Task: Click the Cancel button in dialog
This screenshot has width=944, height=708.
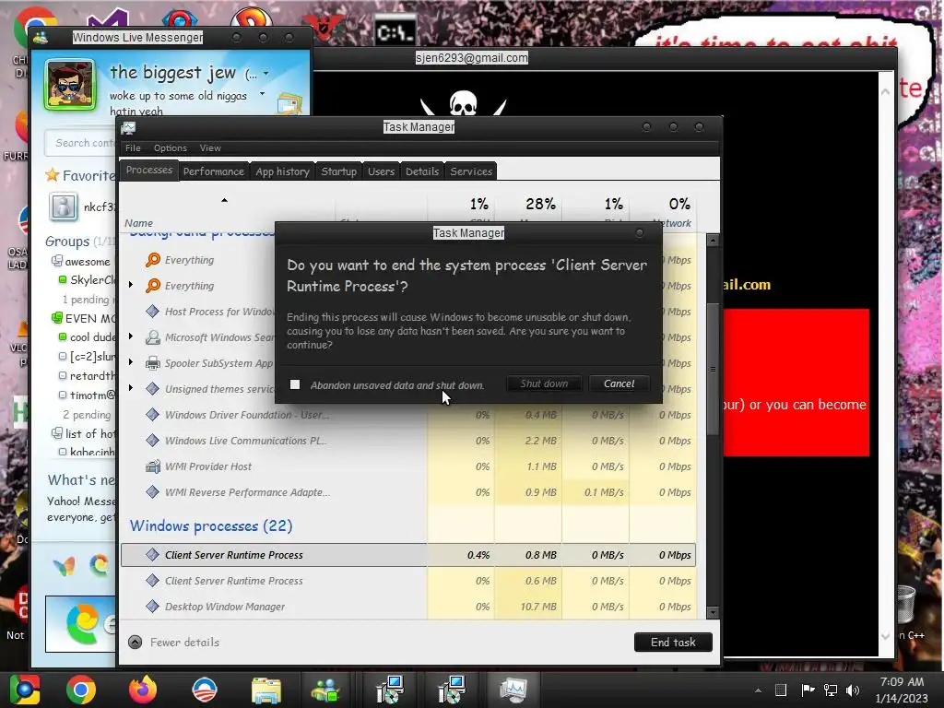Action: tap(619, 383)
